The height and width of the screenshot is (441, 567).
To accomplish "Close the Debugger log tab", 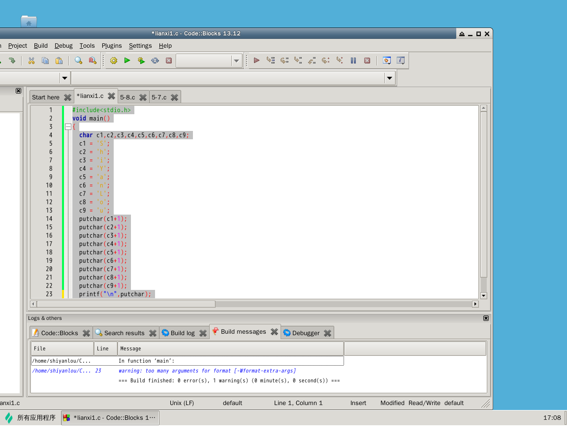I will pyautogui.click(x=327, y=333).
